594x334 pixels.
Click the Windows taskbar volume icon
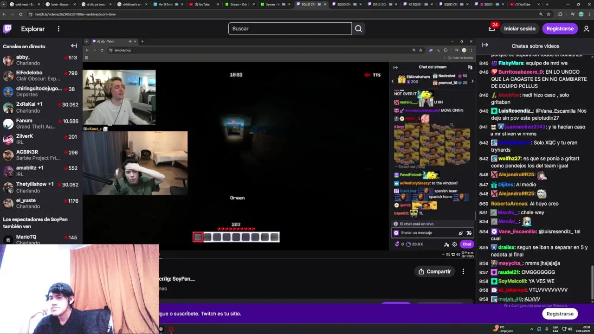point(570,329)
